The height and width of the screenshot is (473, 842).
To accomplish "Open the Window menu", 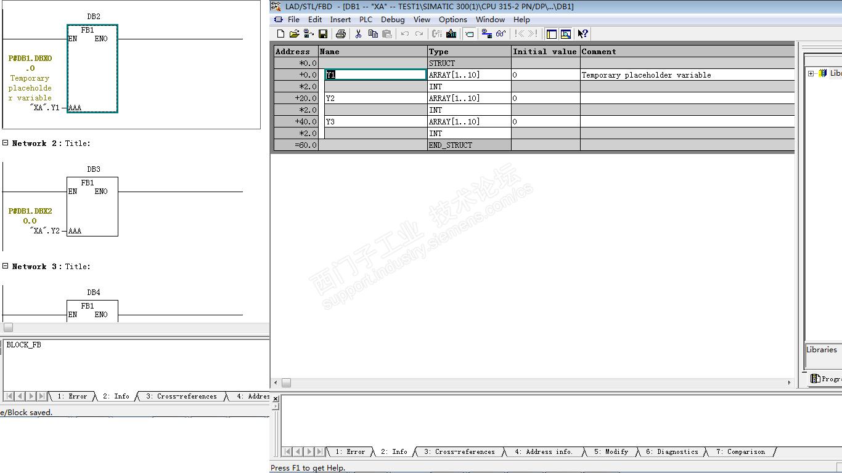I will (x=490, y=20).
